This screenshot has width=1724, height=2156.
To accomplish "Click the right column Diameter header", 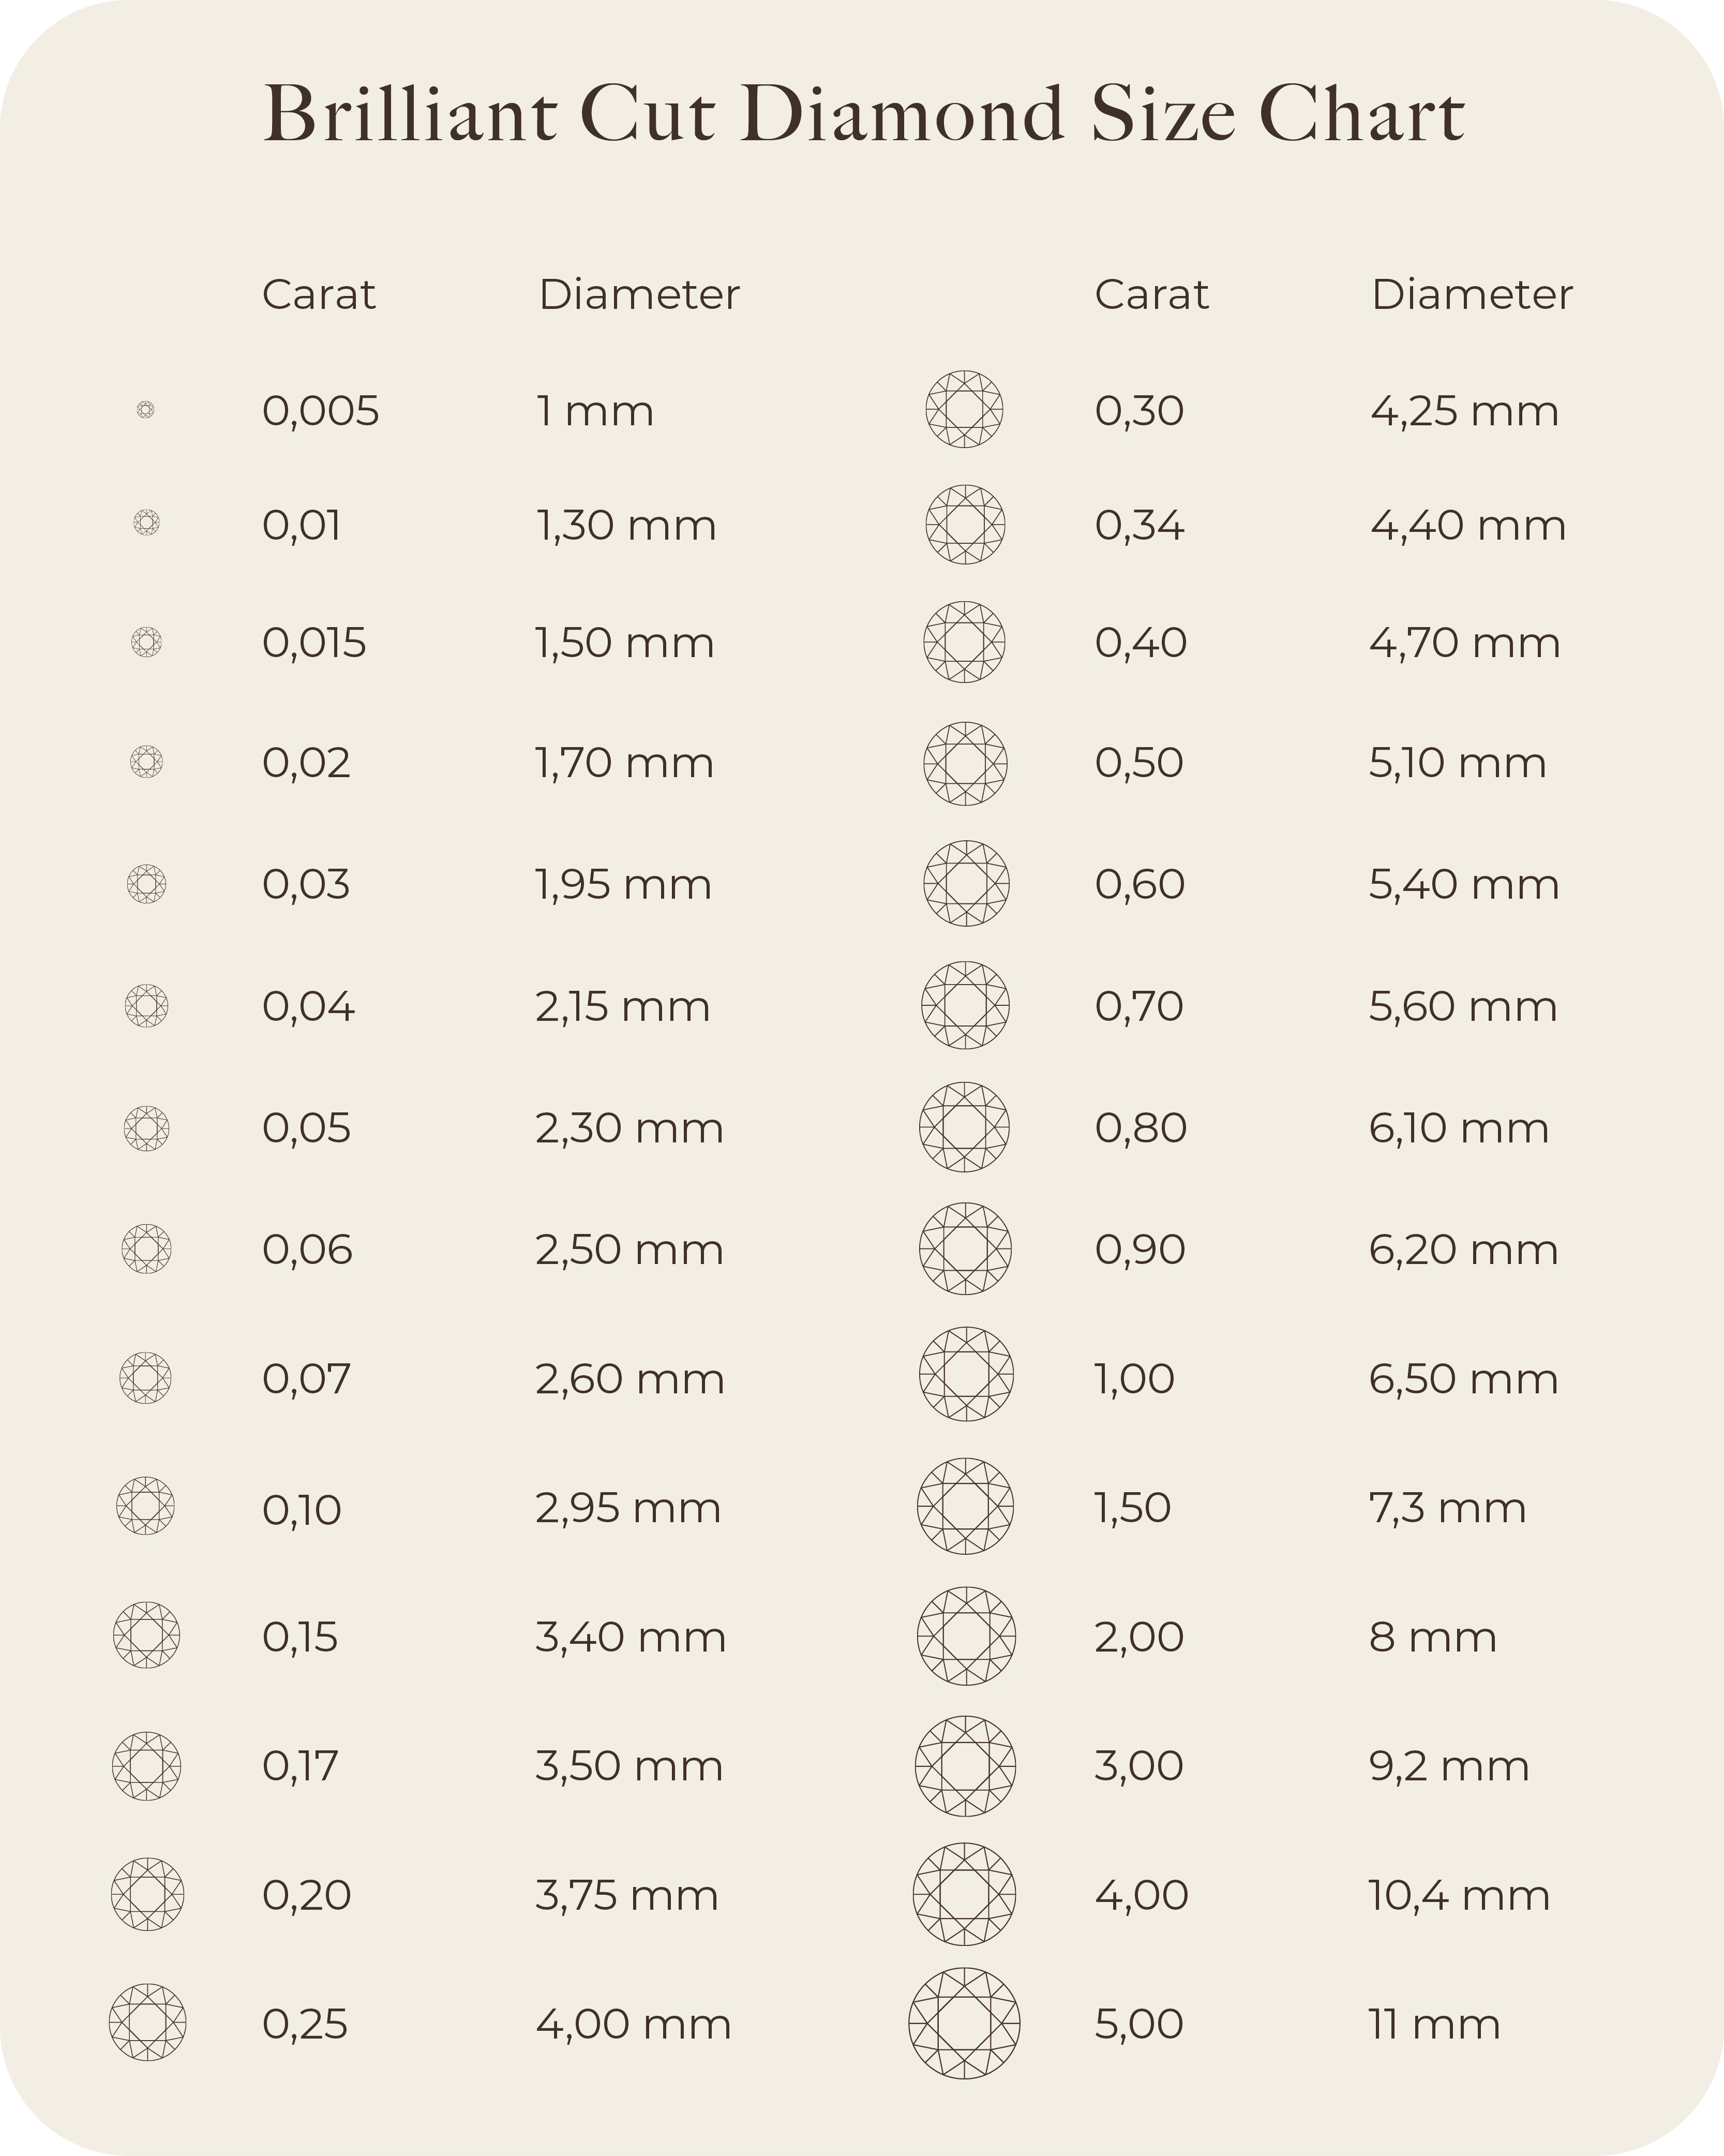I will [1471, 295].
